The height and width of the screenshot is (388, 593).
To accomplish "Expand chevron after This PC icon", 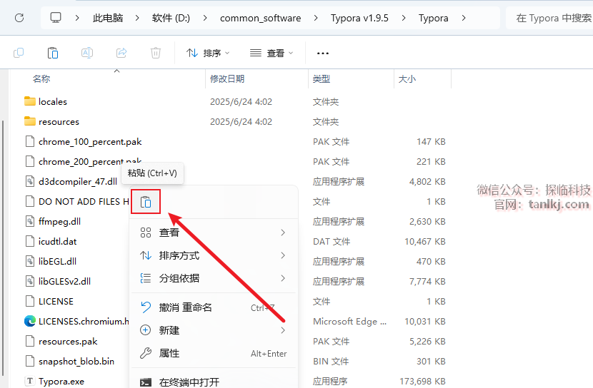I will [77, 18].
